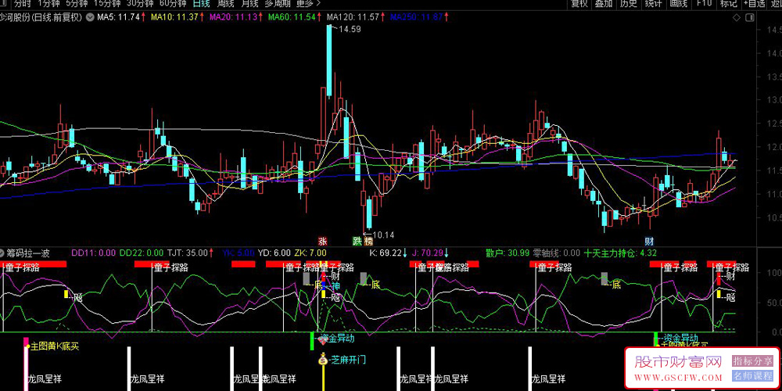Select the 30分钟 period tab
This screenshot has width=782, height=391.
[x=140, y=3]
